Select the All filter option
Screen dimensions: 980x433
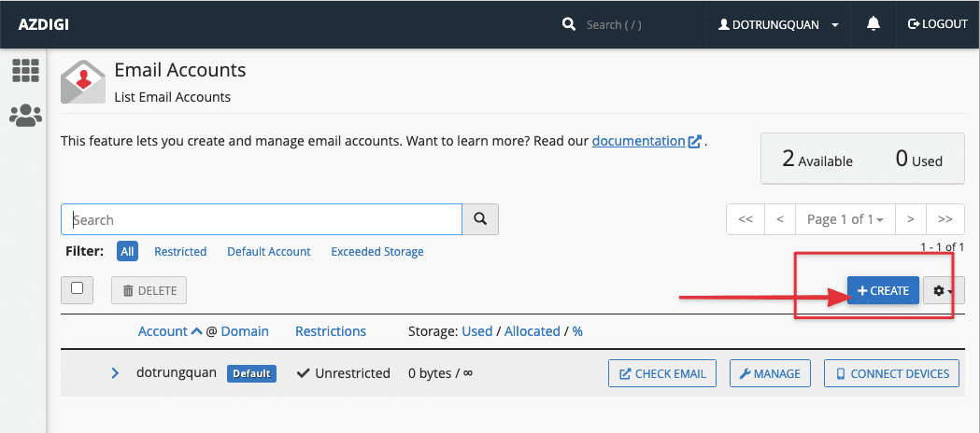[x=128, y=251]
